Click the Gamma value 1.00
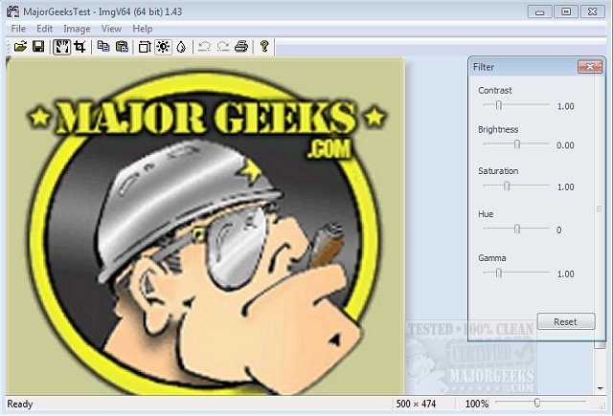 click(566, 274)
